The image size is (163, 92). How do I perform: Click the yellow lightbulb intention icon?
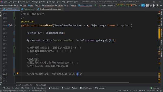[x=18, y=73]
